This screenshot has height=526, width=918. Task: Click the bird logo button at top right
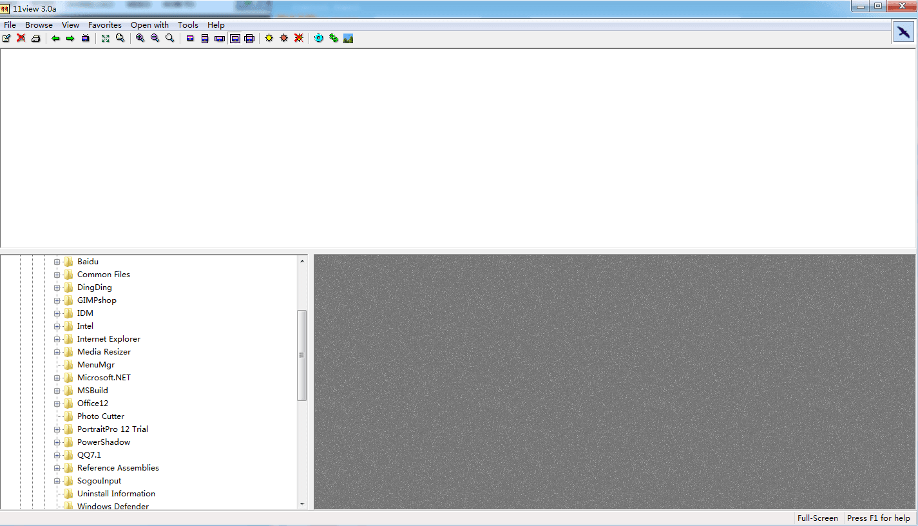point(904,32)
